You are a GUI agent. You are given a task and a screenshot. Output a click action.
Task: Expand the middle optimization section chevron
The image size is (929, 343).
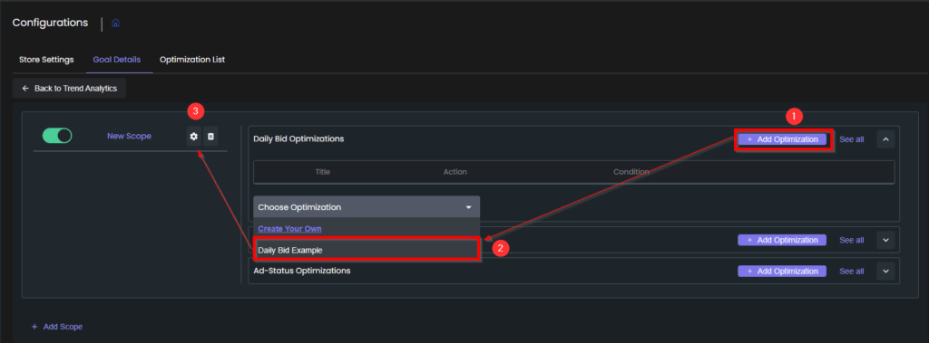885,240
